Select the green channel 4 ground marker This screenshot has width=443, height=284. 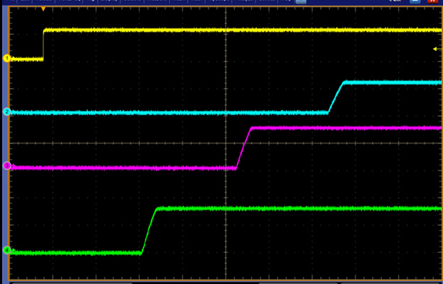click(6, 250)
